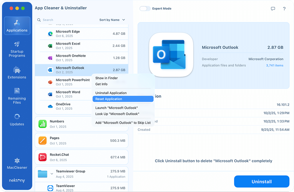Click the Uninstall button
Viewport: 294px width, 192px height.
point(261,181)
